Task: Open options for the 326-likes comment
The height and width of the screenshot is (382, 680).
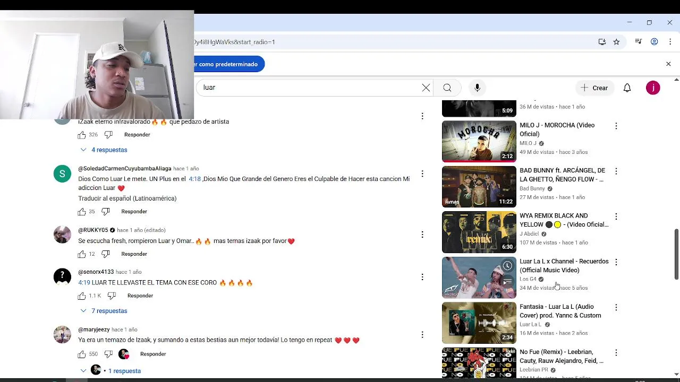Action: 422,116
